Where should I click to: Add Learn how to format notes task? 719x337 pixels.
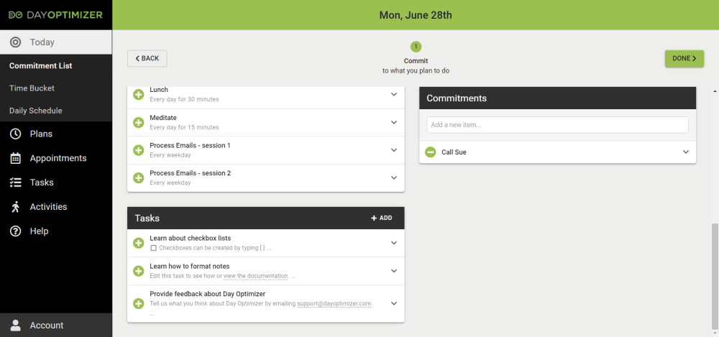[139, 271]
